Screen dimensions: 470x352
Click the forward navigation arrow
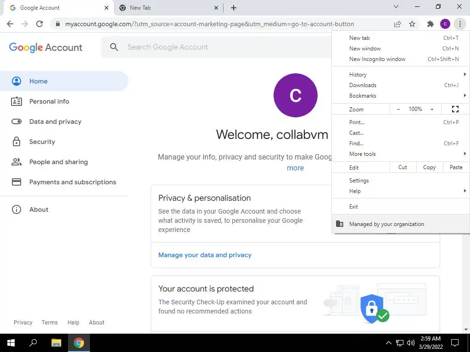(25, 24)
